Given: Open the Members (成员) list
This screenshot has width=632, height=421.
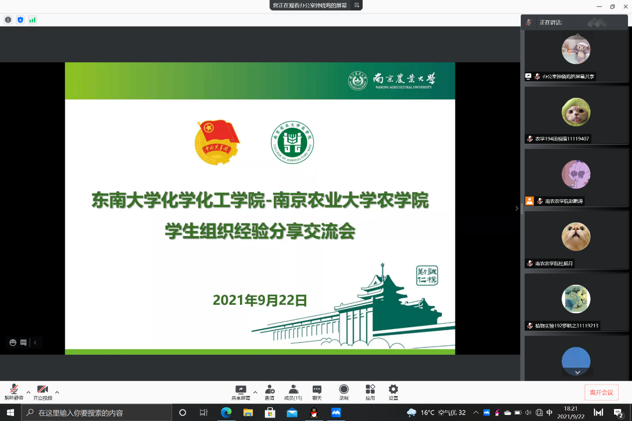Looking at the screenshot, I should pyautogui.click(x=293, y=390).
